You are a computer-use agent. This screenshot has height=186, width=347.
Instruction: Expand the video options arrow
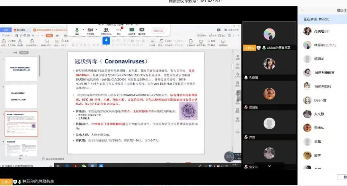coord(96,29)
